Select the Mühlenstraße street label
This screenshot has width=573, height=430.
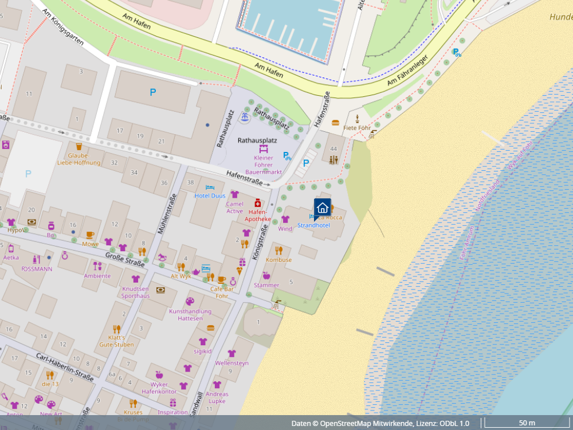coord(167,214)
